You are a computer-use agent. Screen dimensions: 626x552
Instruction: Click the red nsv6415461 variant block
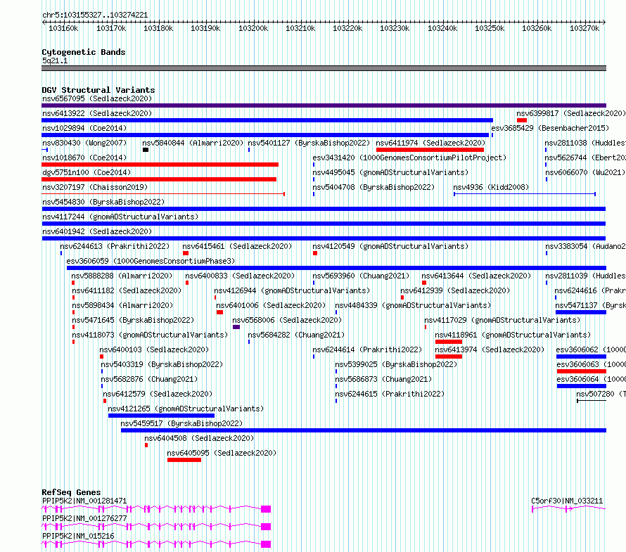coord(186,253)
